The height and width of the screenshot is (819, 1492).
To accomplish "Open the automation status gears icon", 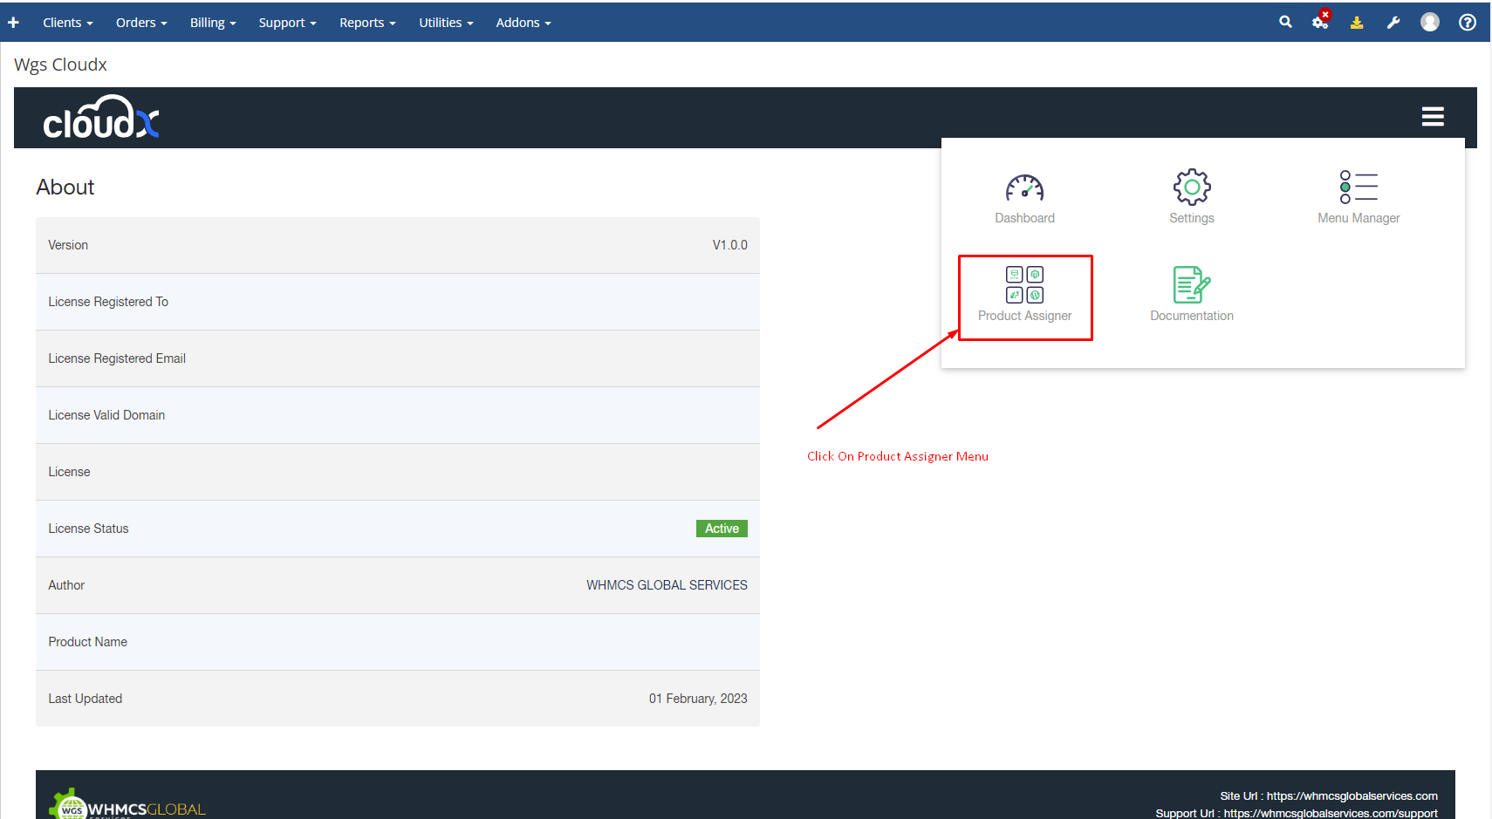I will coord(1320,23).
